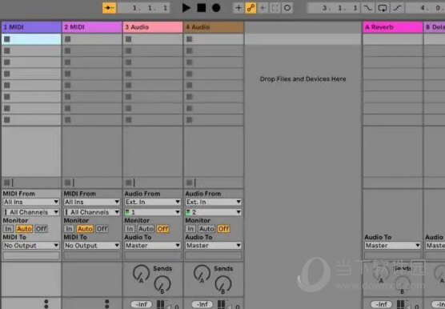This screenshot has width=445, height=309.
Task: Click the -Inf volume field on A Reverb
Action: pos(382,305)
